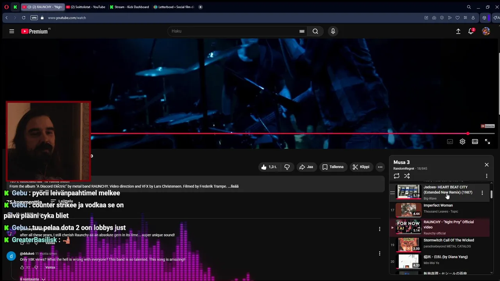Open the page edit/pinboard icon

click(x=426, y=18)
